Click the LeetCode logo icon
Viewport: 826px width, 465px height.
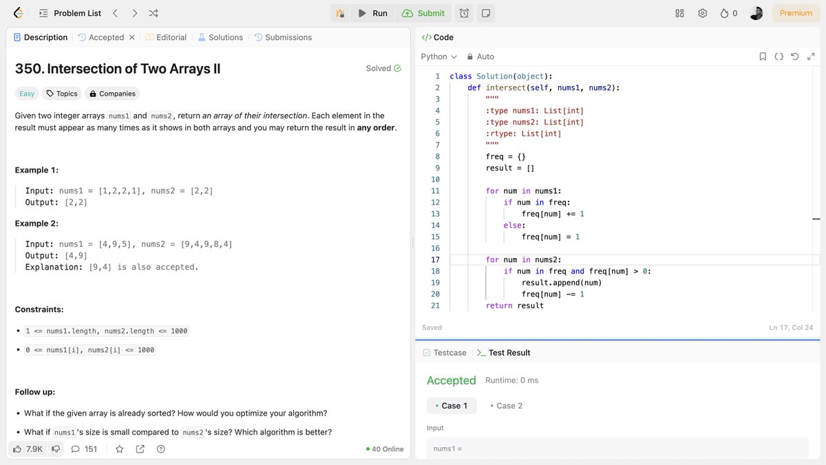(x=19, y=13)
